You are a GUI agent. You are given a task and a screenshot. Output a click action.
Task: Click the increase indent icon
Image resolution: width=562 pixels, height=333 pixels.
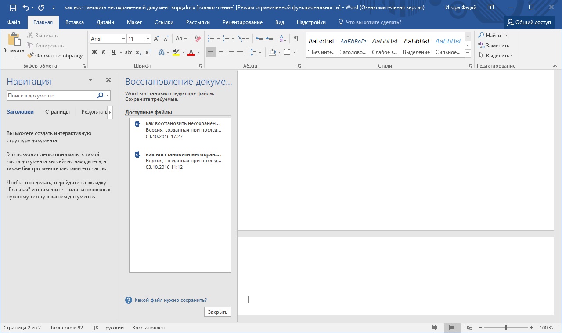pos(269,39)
